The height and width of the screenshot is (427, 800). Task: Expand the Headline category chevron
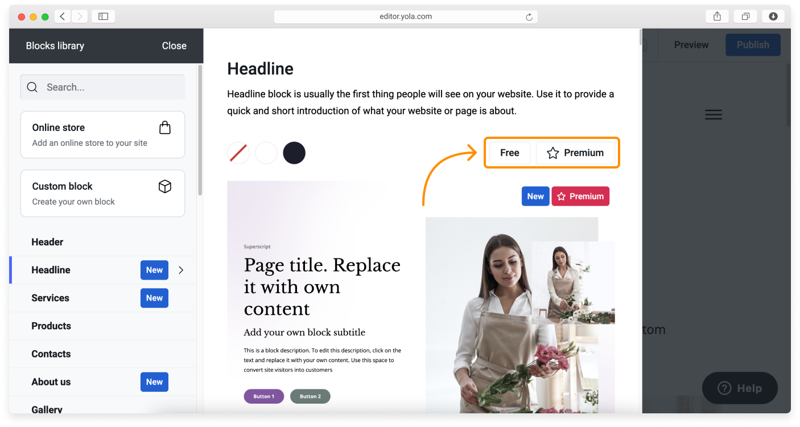coord(181,270)
